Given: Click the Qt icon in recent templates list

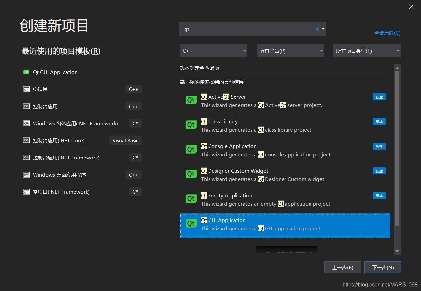Looking at the screenshot, I should (x=26, y=72).
